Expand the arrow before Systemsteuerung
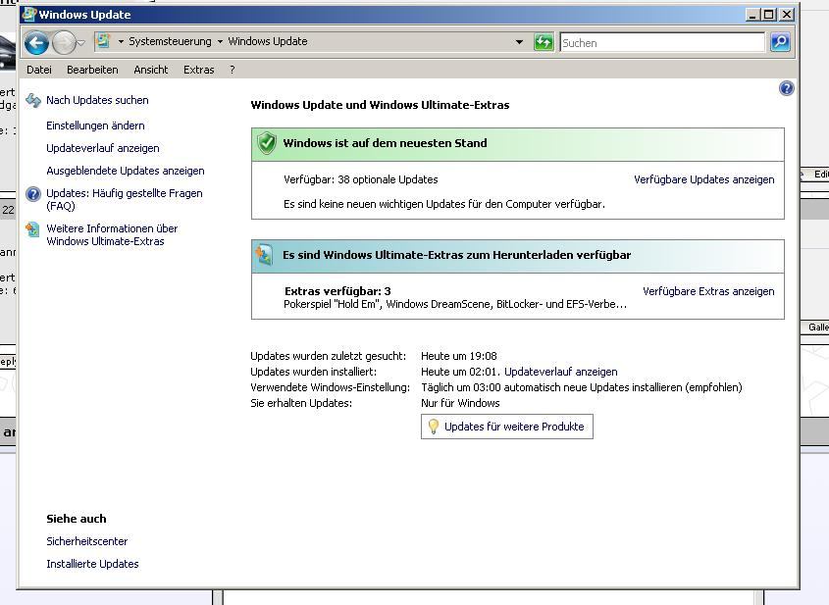 (121, 41)
